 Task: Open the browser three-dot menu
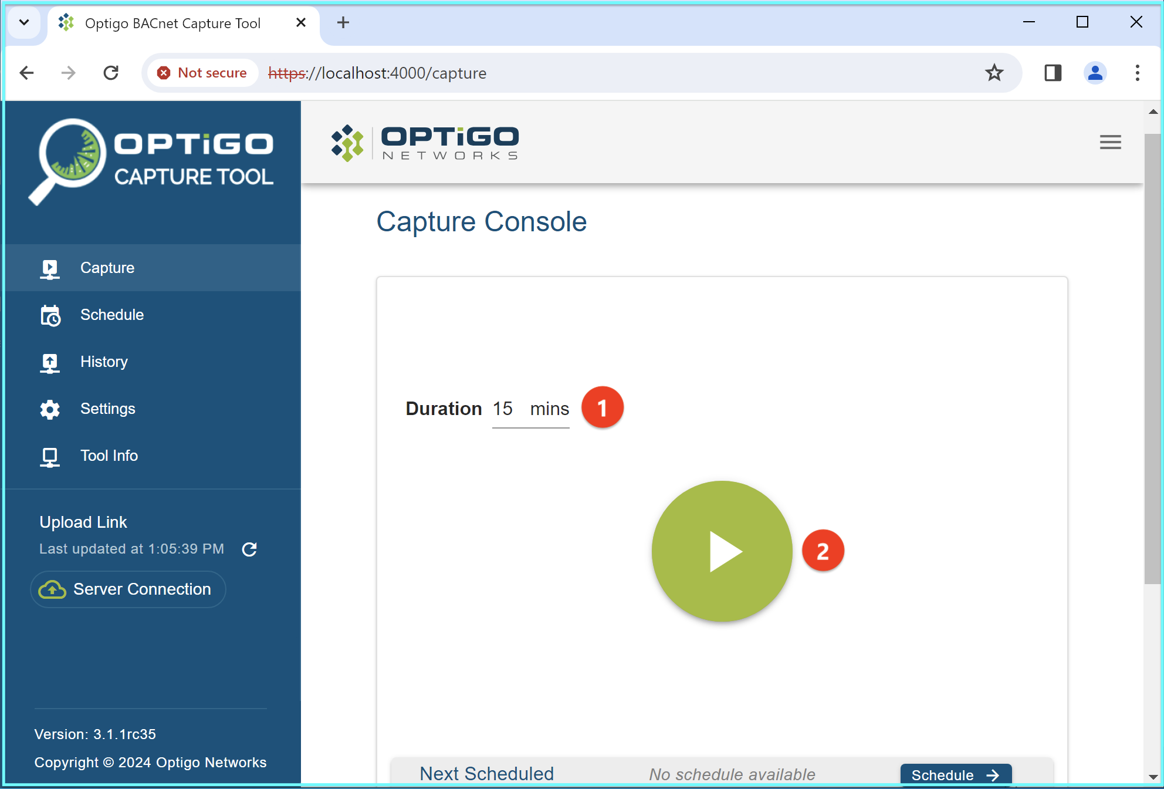click(x=1137, y=73)
